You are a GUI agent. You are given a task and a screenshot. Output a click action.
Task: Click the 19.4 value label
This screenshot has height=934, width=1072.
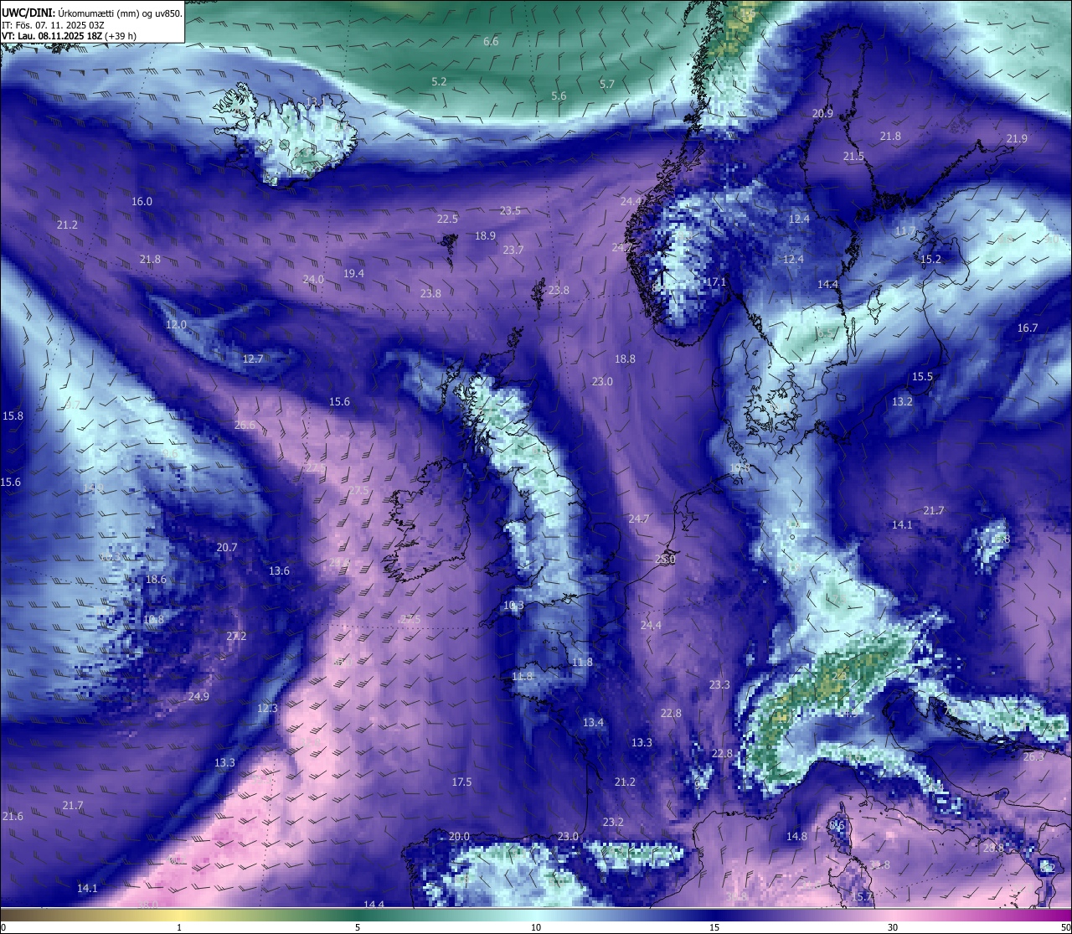click(x=353, y=274)
